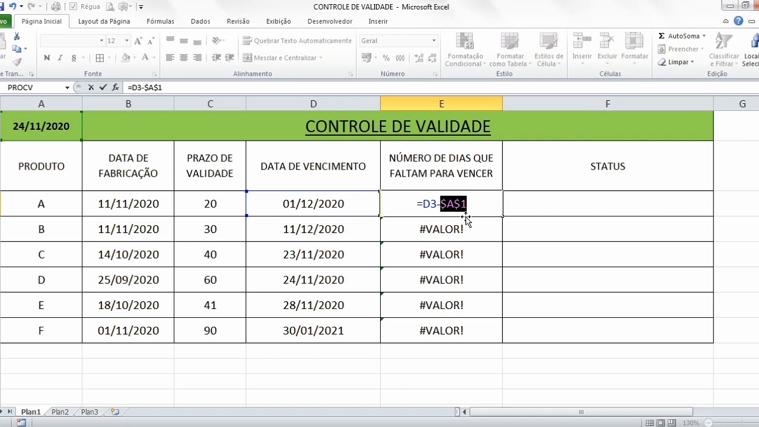Screen dimensions: 759x427
Task: Click the Middle Align icon
Action: [184, 40]
